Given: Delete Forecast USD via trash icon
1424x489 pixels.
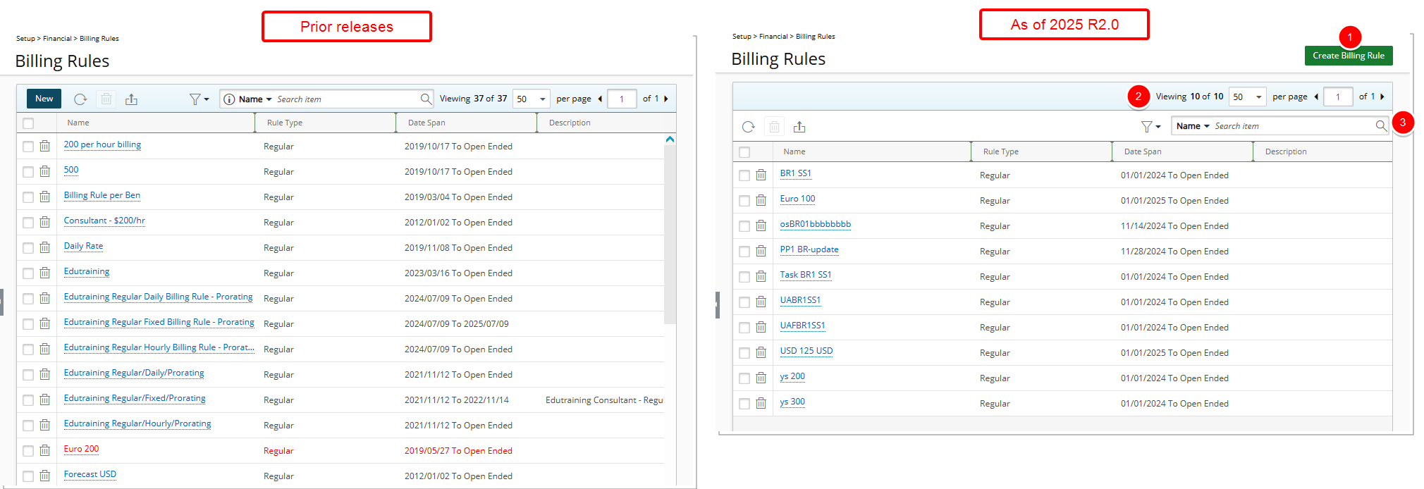Looking at the screenshot, I should 44,476.
